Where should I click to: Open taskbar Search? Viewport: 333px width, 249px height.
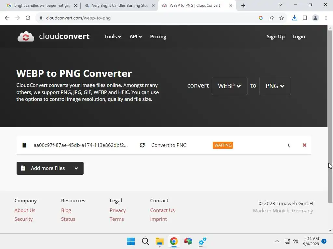(x=145, y=241)
